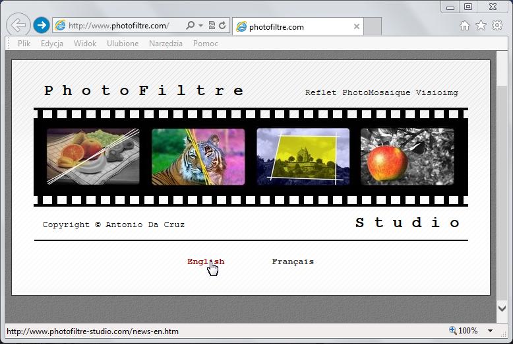
Task: Open the Pomoc menu
Action: (x=206, y=44)
